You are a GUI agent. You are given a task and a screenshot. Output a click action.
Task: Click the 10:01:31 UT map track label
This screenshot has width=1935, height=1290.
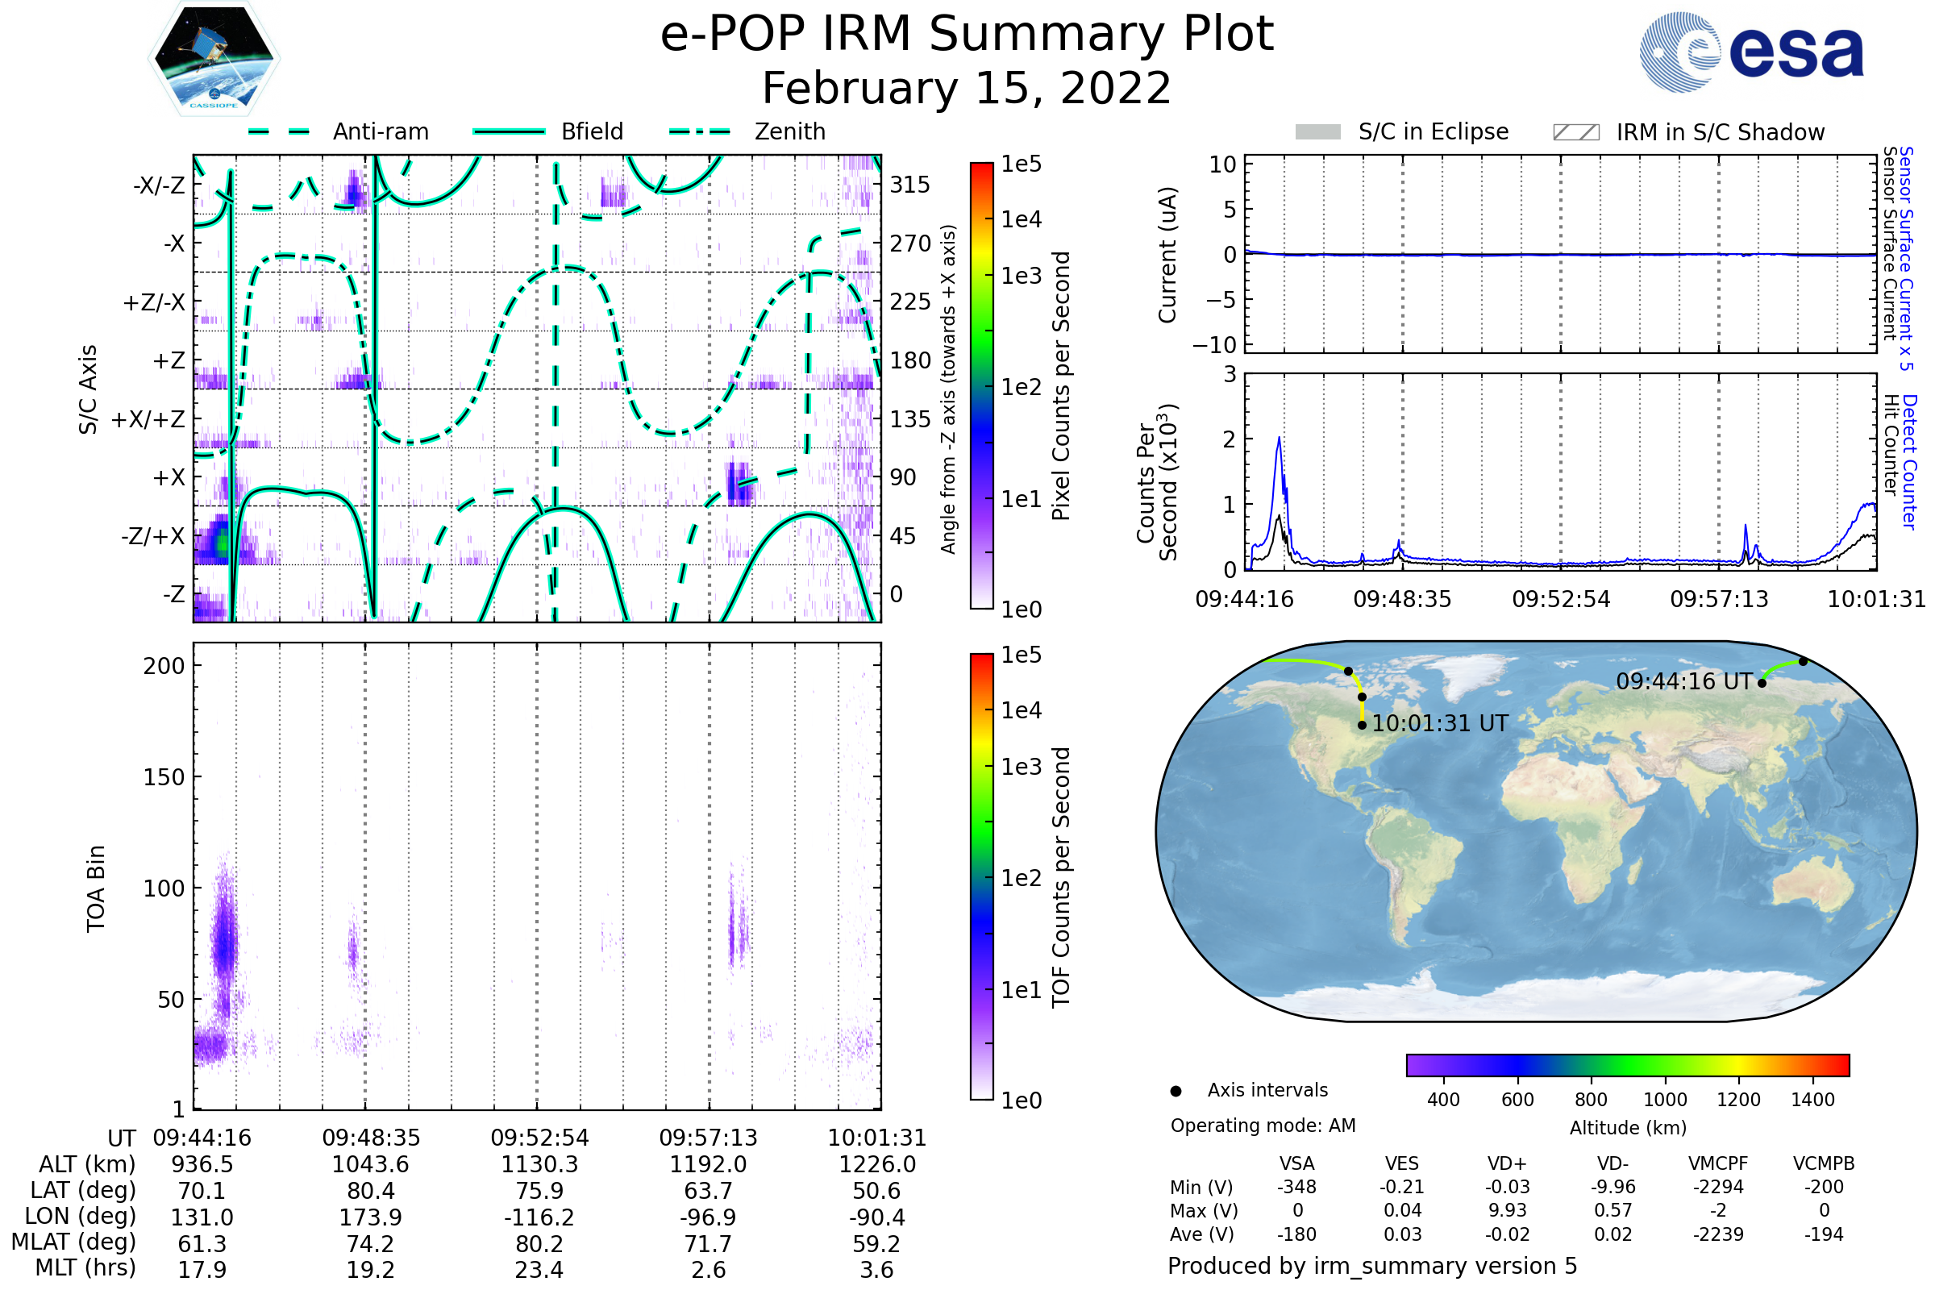pos(1440,724)
